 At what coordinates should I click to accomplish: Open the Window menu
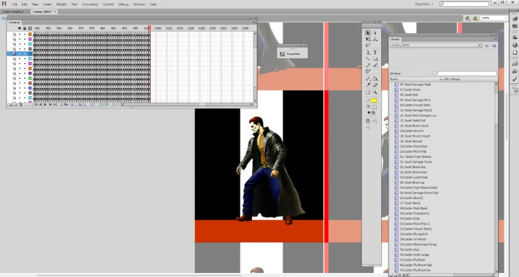tap(139, 4)
